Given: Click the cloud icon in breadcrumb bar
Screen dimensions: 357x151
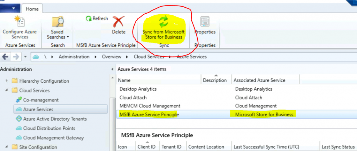Looking at the screenshot, I should (x=36, y=57).
